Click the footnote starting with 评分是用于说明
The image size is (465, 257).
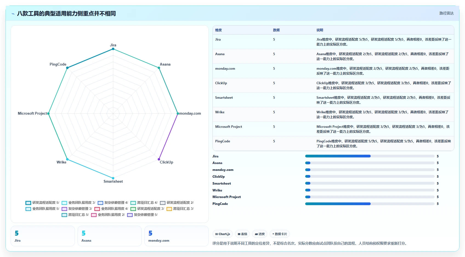[310, 243]
